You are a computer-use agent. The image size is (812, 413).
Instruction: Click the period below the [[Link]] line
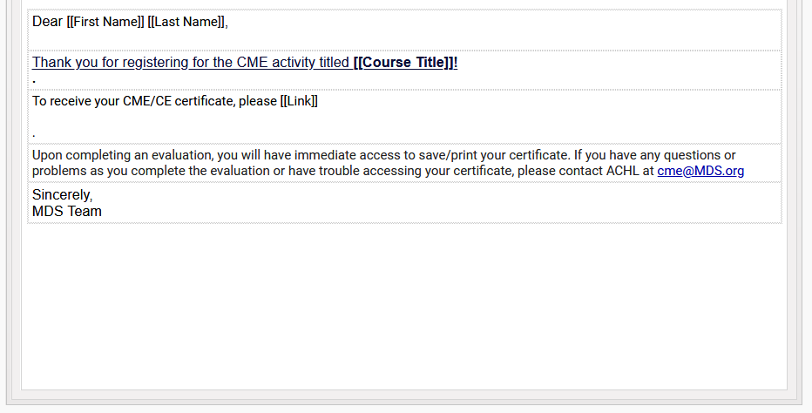[x=34, y=135]
